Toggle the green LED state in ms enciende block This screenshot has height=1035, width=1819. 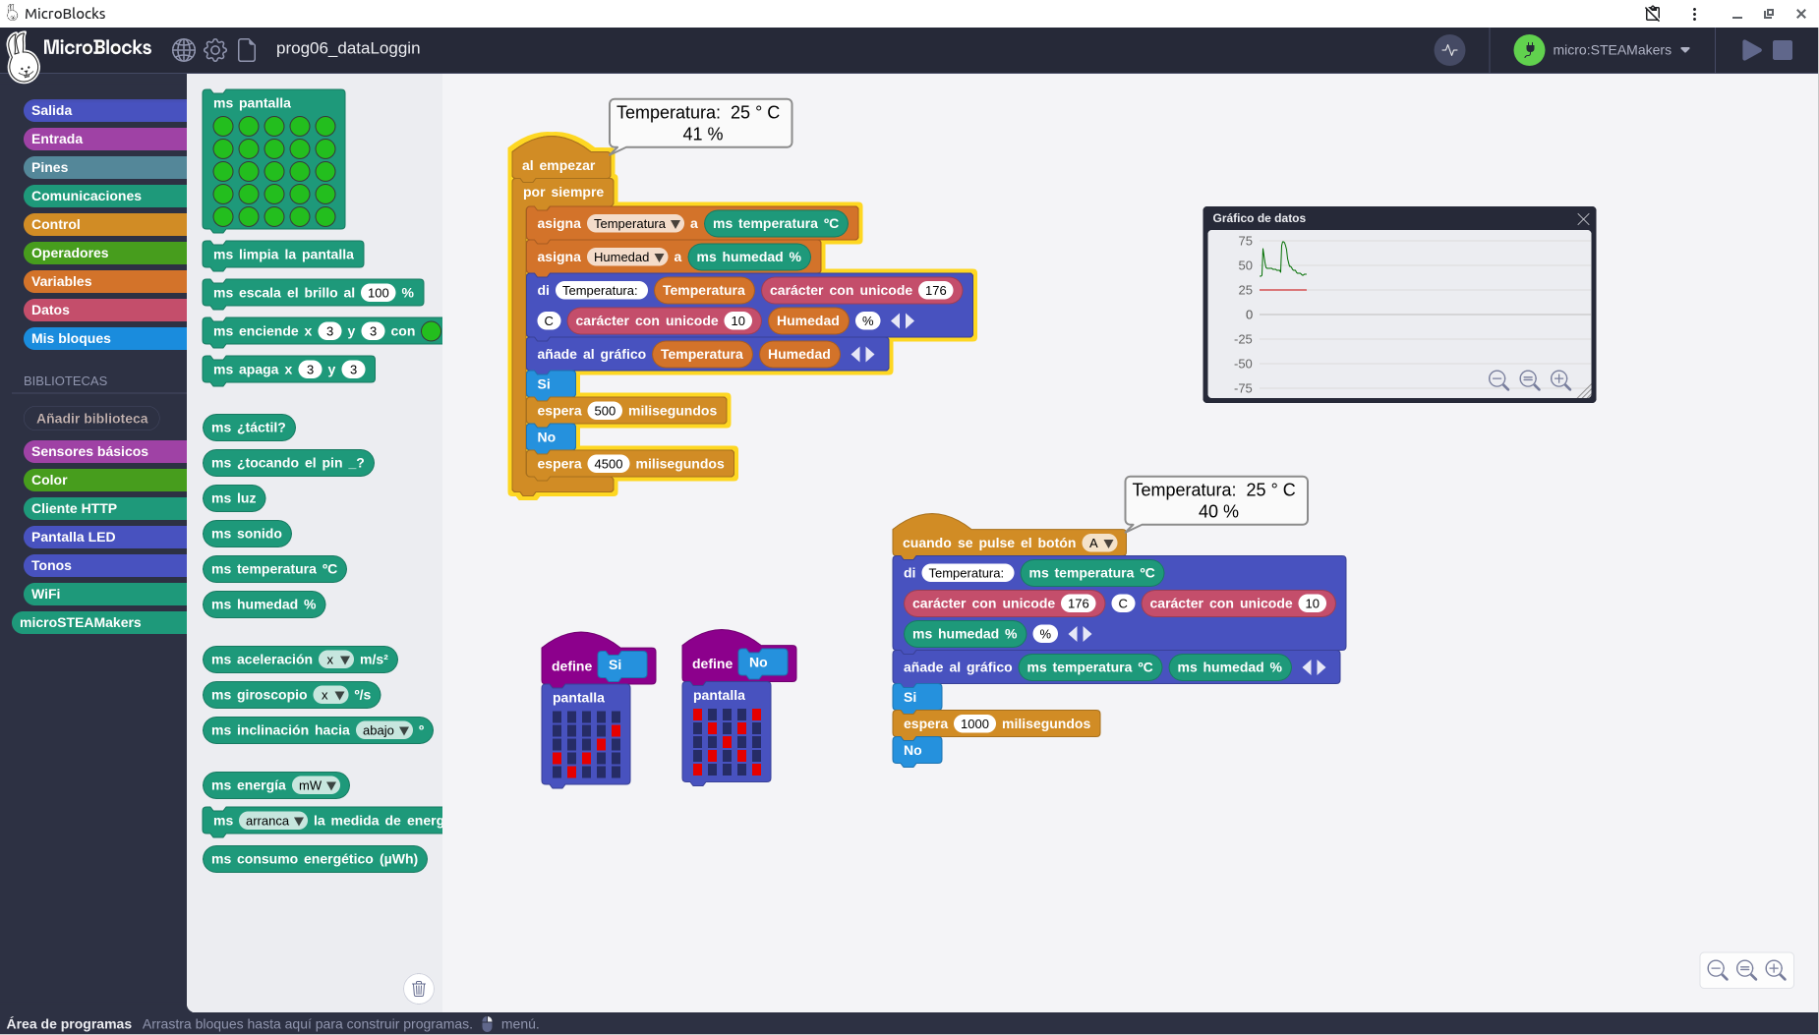(431, 331)
